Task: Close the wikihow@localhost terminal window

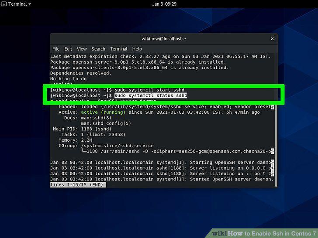Action: pos(272,39)
